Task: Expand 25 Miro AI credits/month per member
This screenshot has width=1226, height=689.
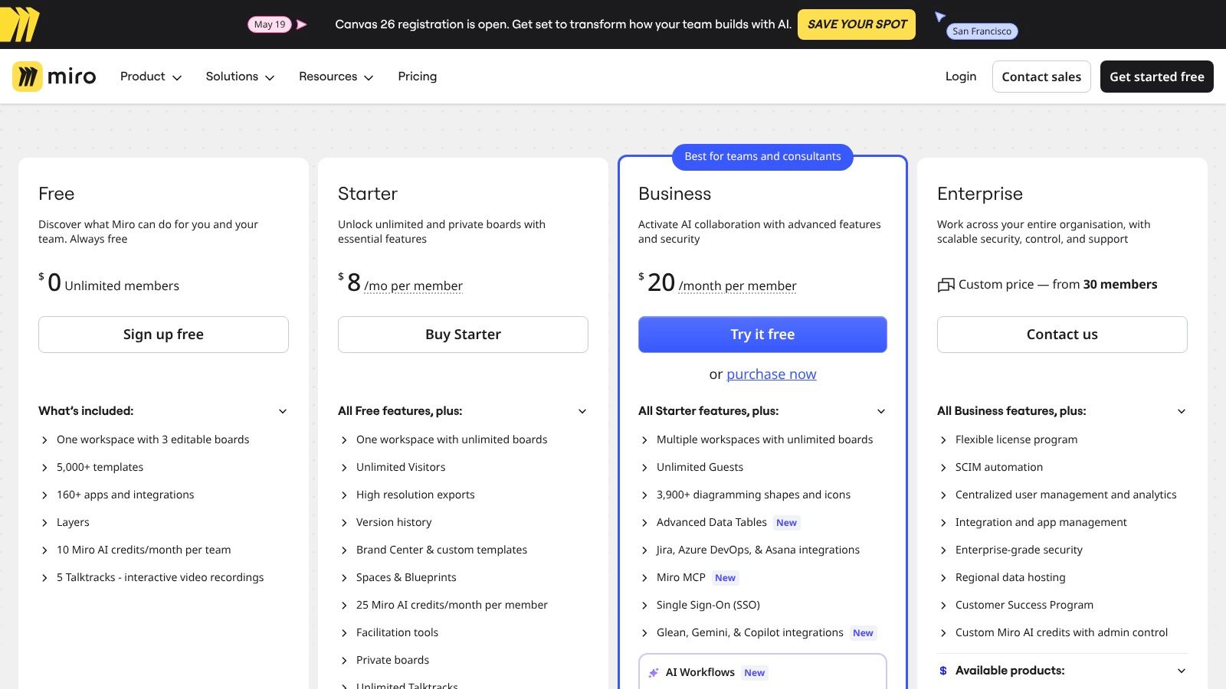Action: coord(444,605)
